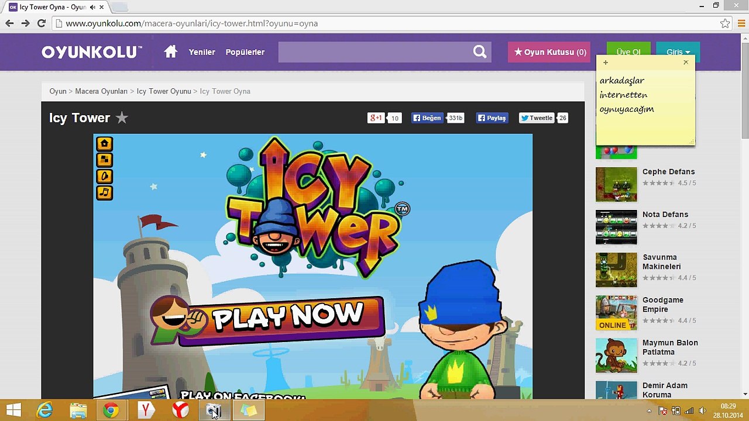
Task: Click Facebook Beğen button
Action: [427, 118]
